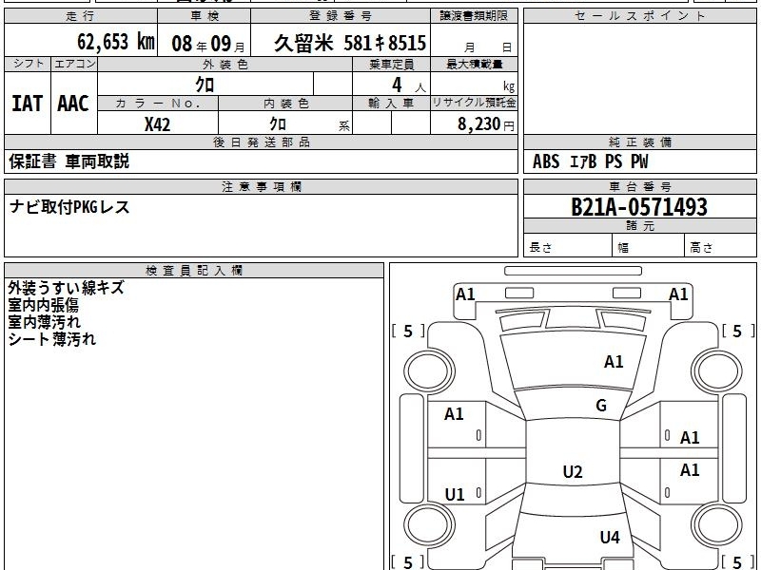Select the note ナビ取付PKGレス

[x=69, y=207]
